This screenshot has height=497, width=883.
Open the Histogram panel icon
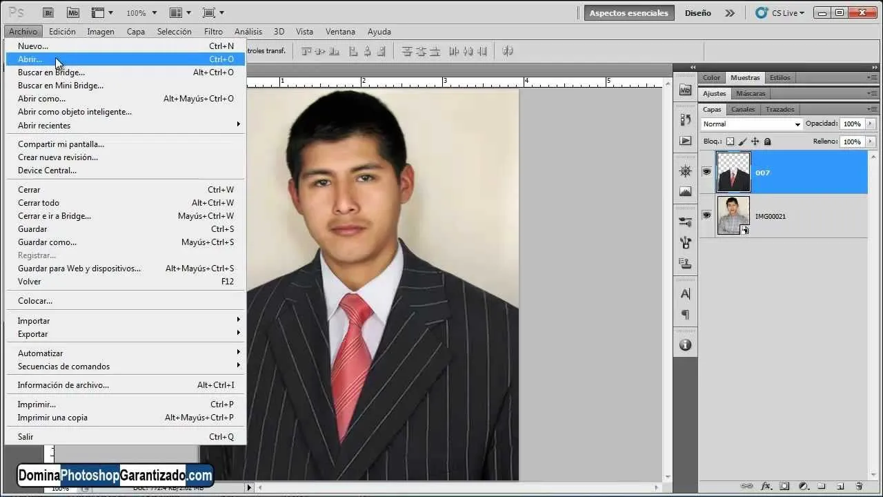pyautogui.click(x=685, y=192)
